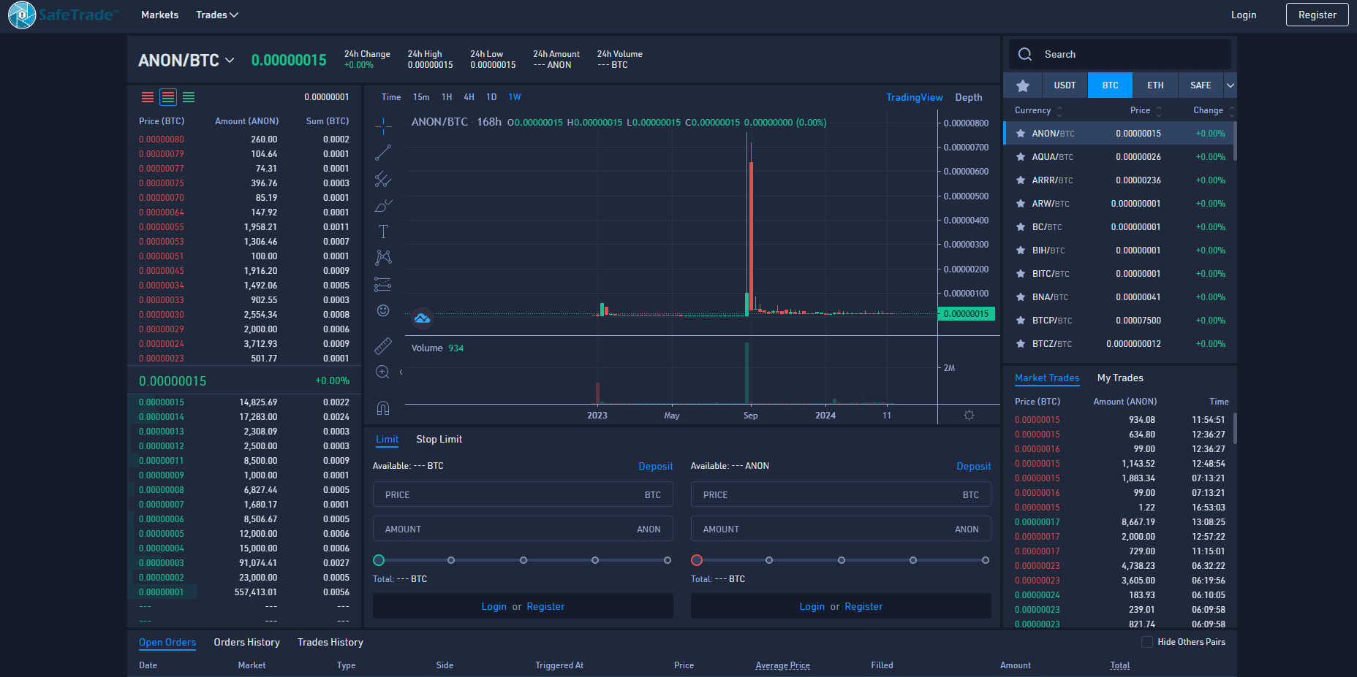Choose the text annotation tool
The width and height of the screenshot is (1357, 677).
coord(383,232)
